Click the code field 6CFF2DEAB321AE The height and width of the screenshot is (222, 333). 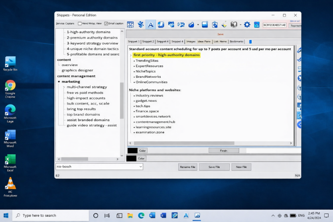coord(274,25)
